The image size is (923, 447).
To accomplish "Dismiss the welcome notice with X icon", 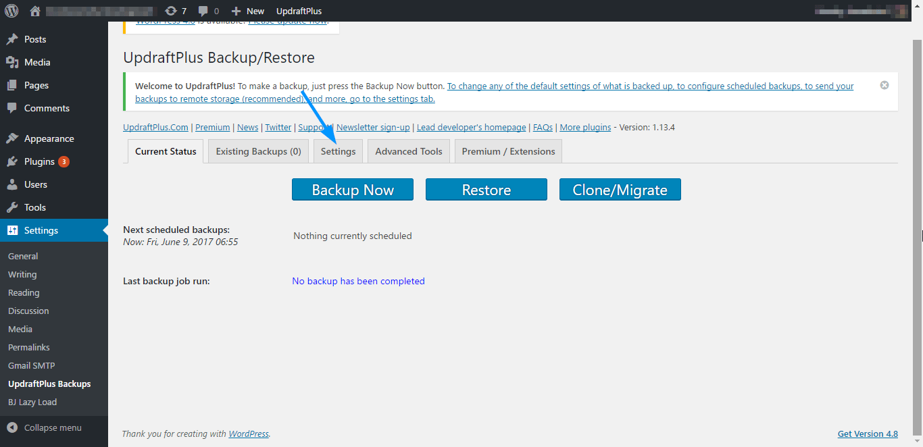I will coord(884,85).
